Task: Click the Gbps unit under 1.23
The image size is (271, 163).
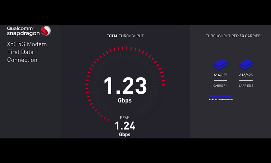Action: pyautogui.click(x=125, y=101)
